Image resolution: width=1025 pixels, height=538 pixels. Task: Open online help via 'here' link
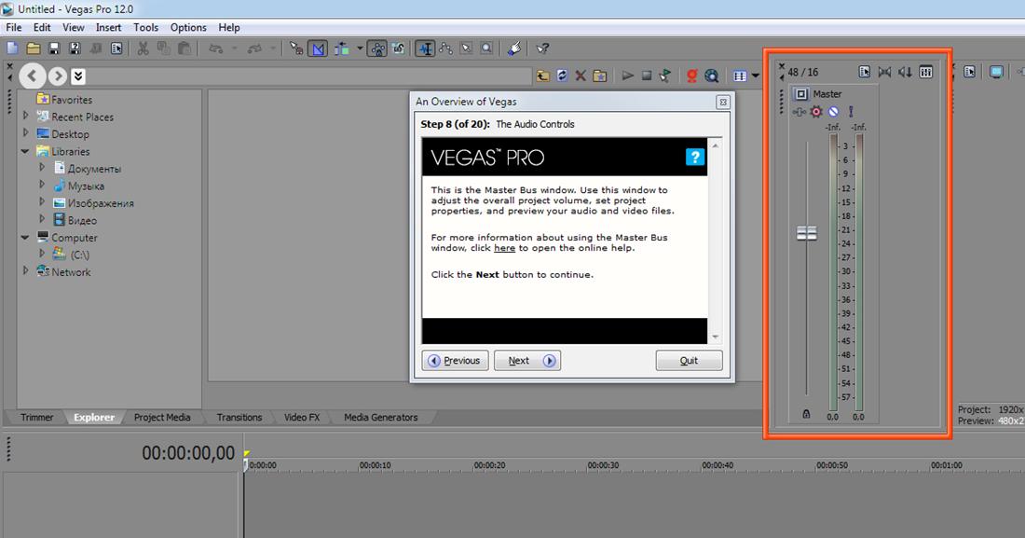click(x=504, y=248)
